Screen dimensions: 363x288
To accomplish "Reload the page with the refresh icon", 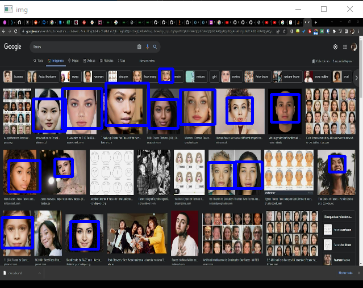I will [15, 31].
